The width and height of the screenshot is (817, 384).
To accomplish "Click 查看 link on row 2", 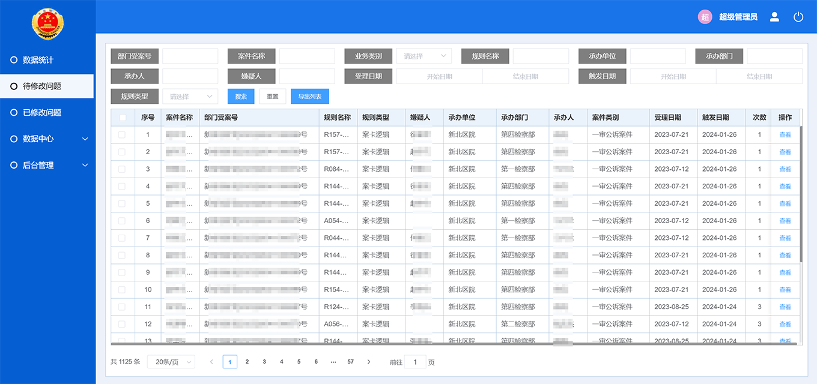I will 785,152.
